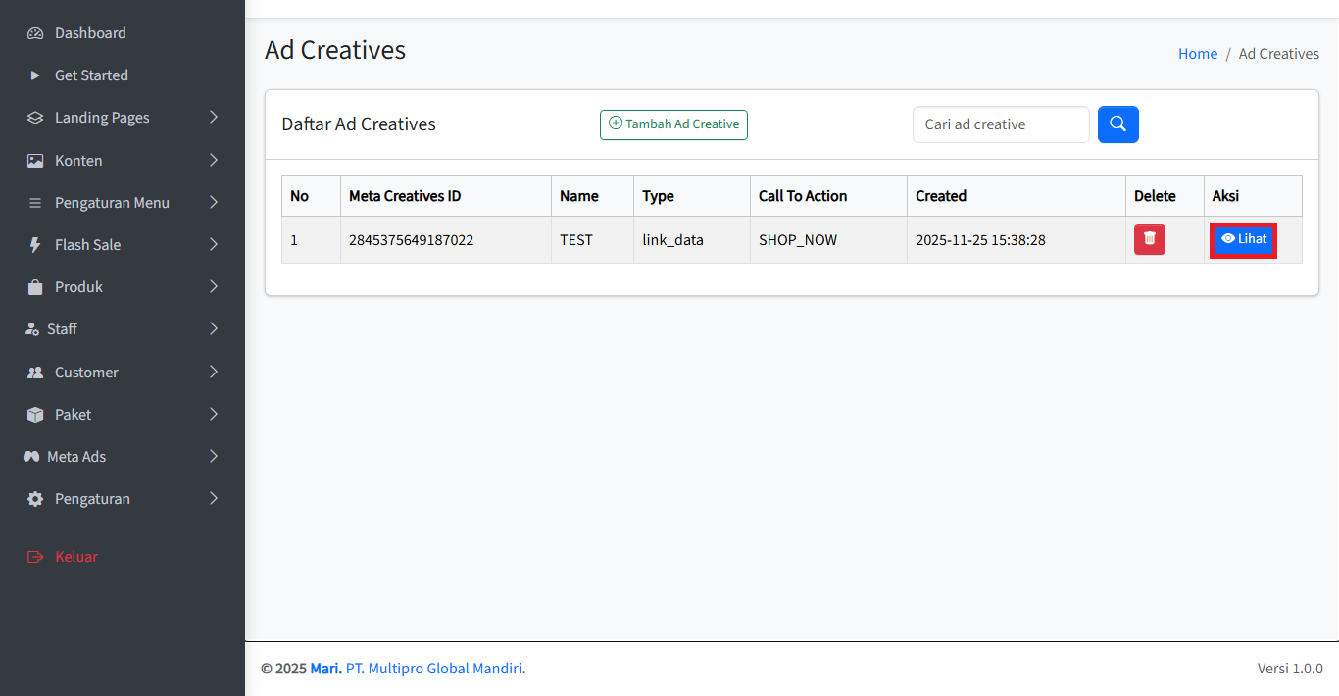The width and height of the screenshot is (1339, 696).
Task: Click the Paket box icon
Action: (x=35, y=415)
